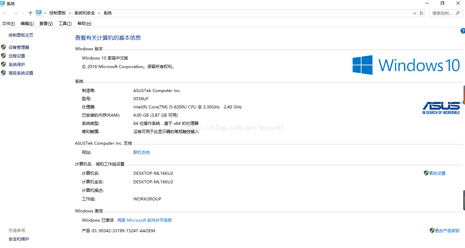This screenshot has width=465, height=248.
Task: Minimize the System window
Action: click(x=427, y=3)
